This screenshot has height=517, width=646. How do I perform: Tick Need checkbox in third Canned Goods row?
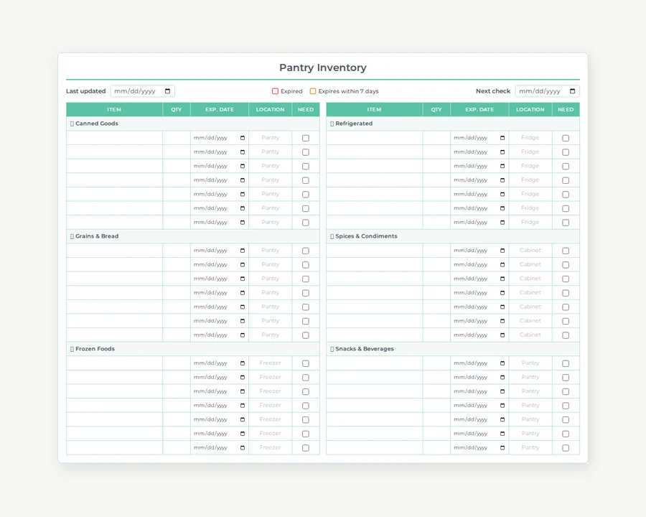pyautogui.click(x=306, y=166)
